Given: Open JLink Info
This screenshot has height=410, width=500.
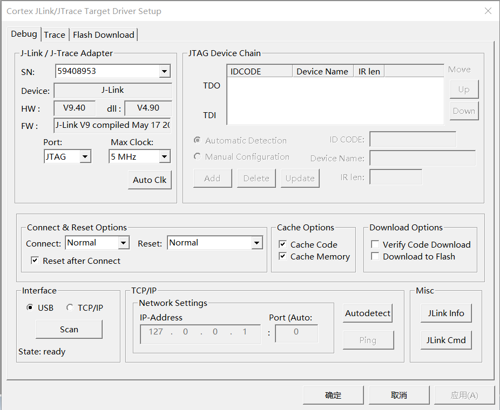Looking at the screenshot, I should [x=445, y=313].
